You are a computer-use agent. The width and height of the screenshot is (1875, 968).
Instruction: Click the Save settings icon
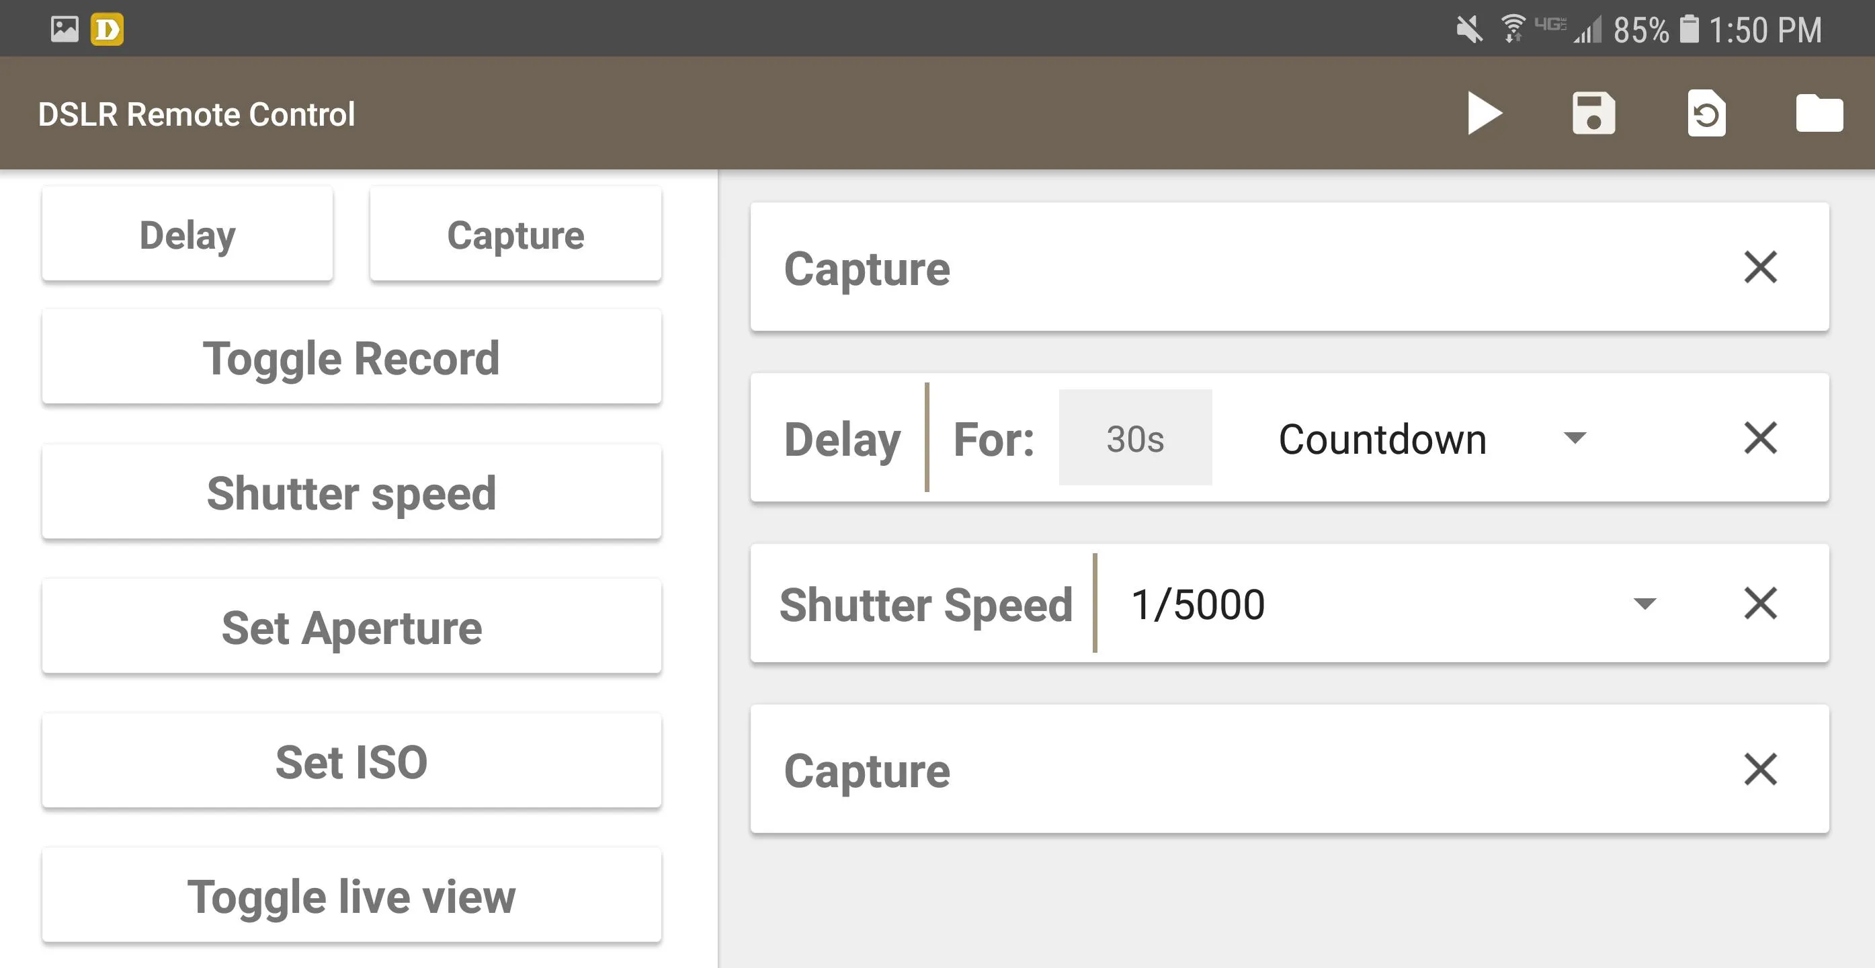1595,114
